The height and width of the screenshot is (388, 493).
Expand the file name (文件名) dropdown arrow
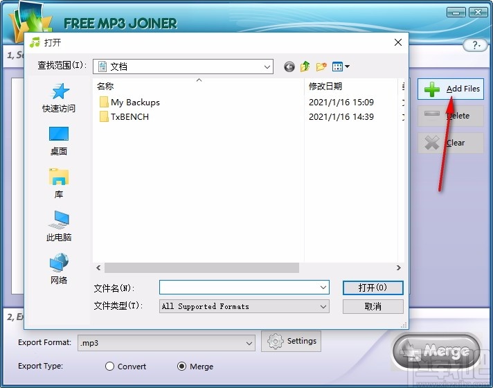(x=323, y=288)
